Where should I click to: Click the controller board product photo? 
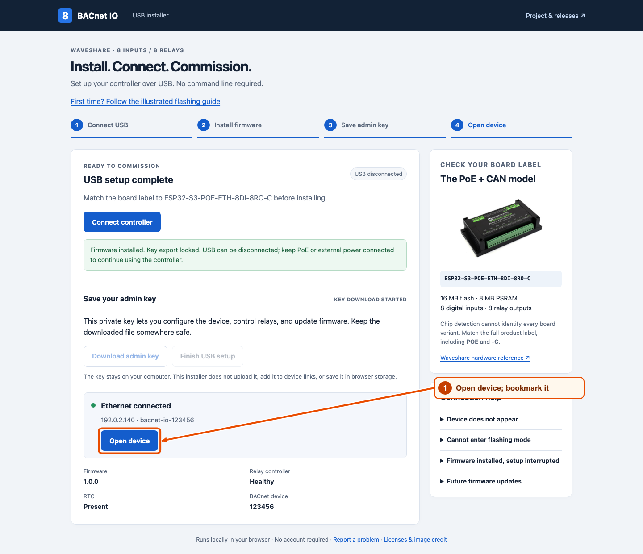[x=501, y=228]
